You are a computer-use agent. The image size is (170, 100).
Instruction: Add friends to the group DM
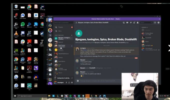click(134, 22)
